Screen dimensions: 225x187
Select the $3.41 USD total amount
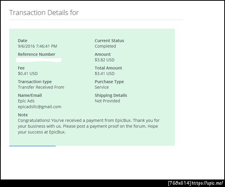point(105,74)
